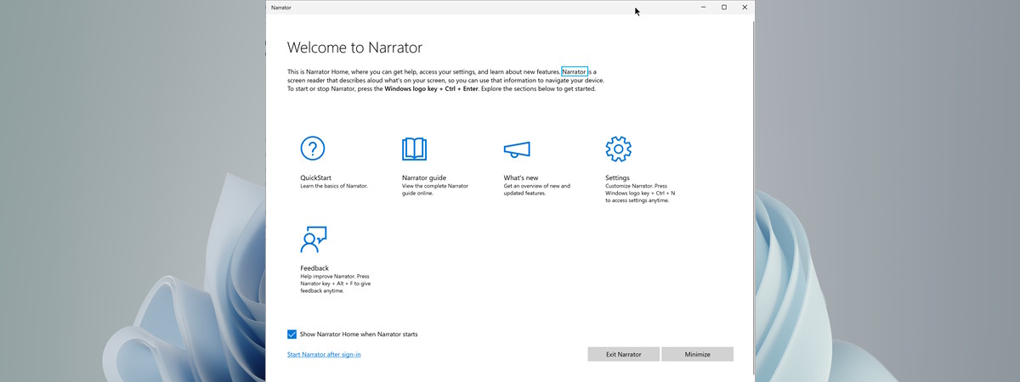Uncheck Show Narrator Home when Narrator starts
Screen dimensions: 1020x382
292,334
